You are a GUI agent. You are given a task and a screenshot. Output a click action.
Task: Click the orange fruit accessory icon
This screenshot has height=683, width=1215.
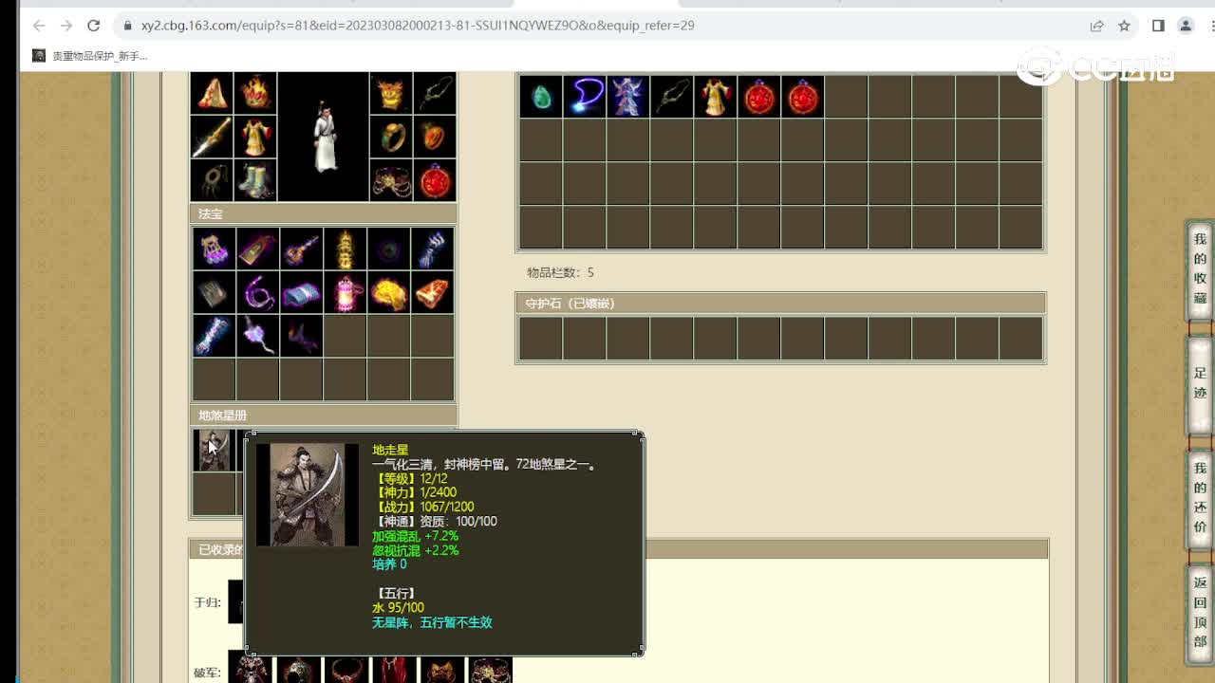434,137
